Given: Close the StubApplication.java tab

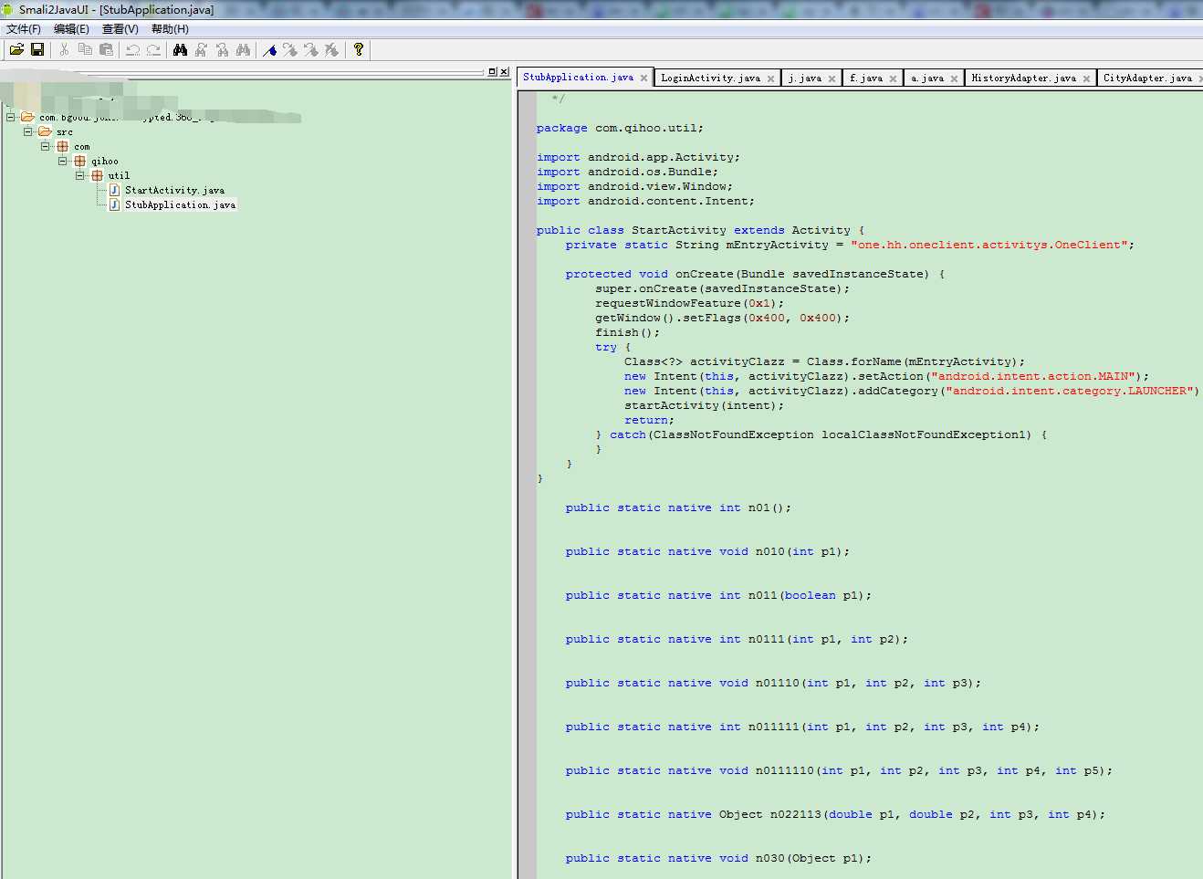Looking at the screenshot, I should click(643, 78).
